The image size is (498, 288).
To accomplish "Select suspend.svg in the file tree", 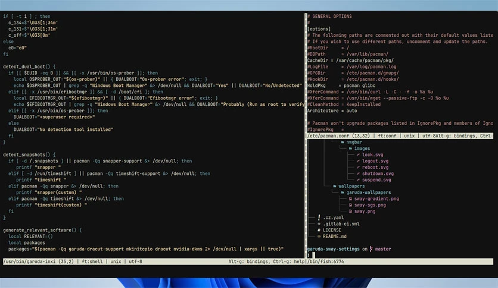I will pyautogui.click(x=376, y=180).
